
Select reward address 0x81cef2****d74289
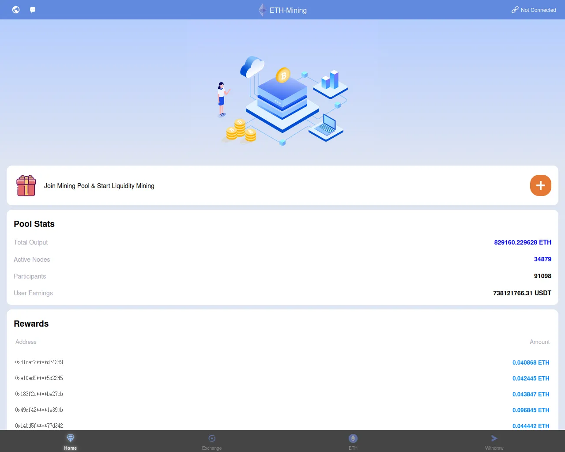[x=39, y=362]
